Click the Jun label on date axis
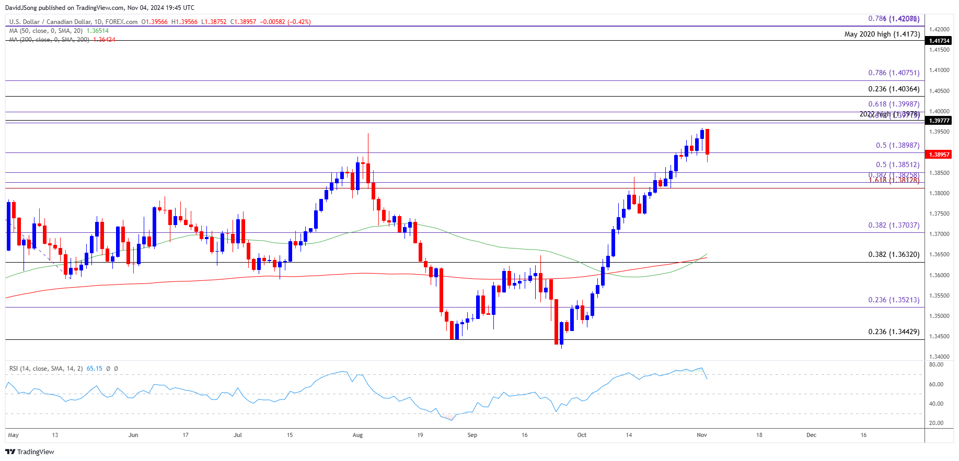959x461 pixels. point(133,435)
